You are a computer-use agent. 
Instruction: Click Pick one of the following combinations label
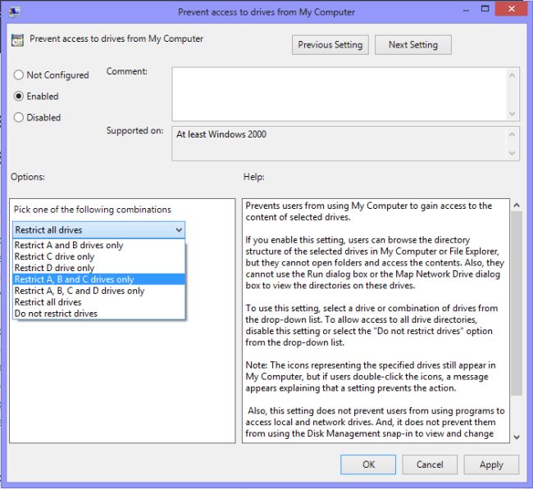click(x=92, y=210)
